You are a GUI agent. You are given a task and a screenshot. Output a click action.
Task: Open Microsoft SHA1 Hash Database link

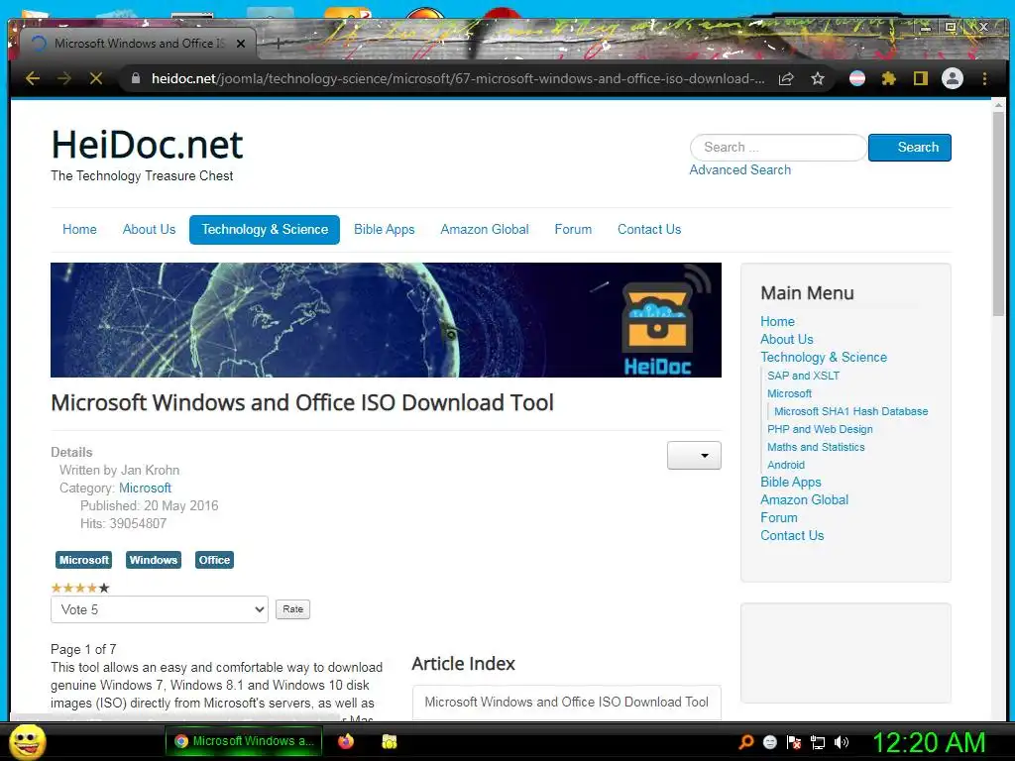pyautogui.click(x=851, y=411)
